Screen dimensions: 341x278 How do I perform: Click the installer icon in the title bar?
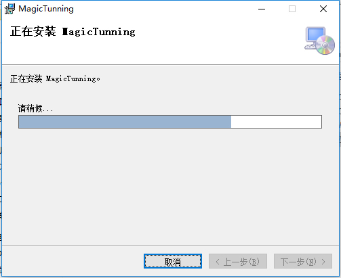click(9, 9)
